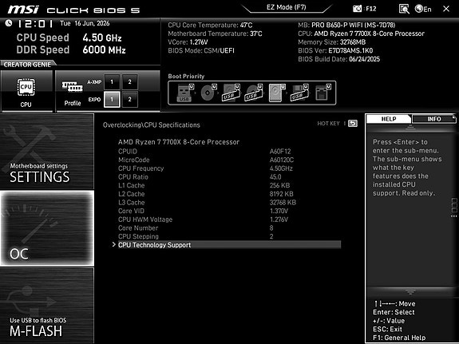Click the CPU Stepping row label
The height and width of the screenshot is (344, 459).
click(138, 236)
